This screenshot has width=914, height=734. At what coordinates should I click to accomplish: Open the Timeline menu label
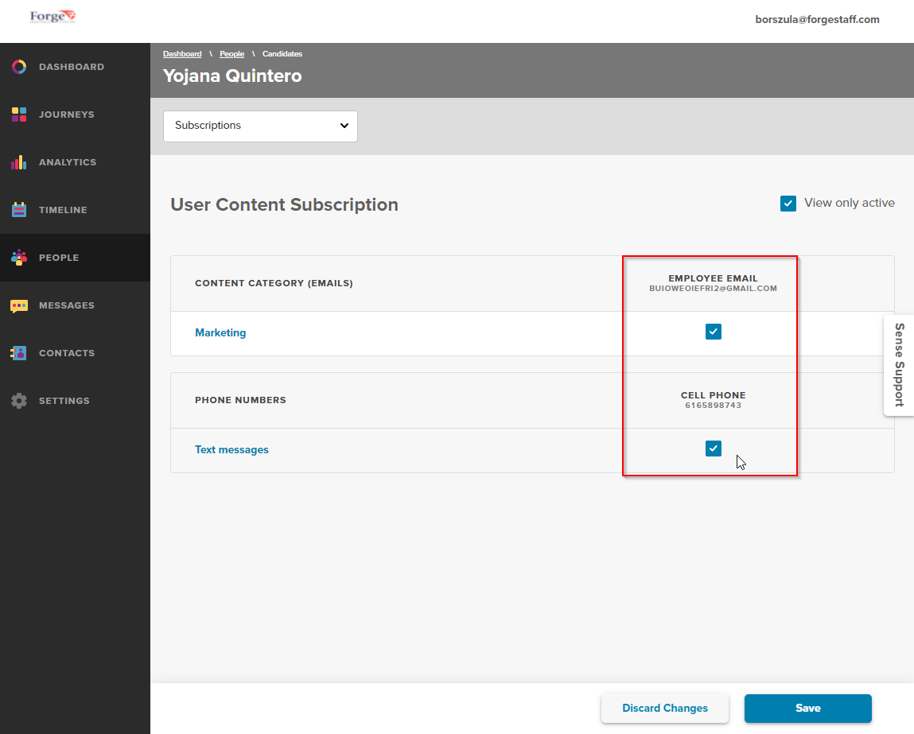coord(63,210)
